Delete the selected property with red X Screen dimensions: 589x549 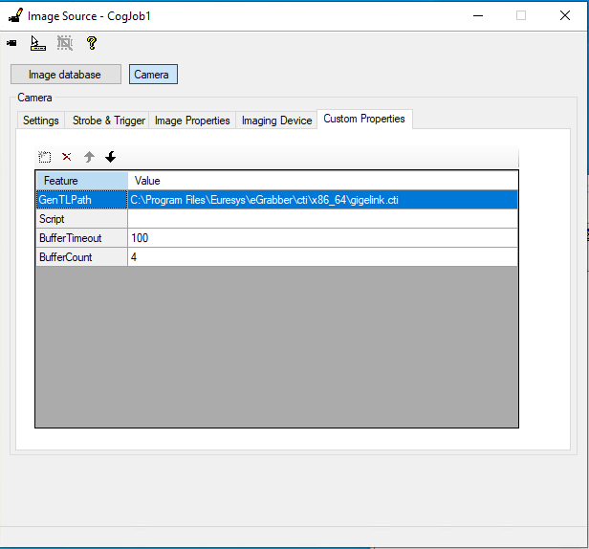point(66,157)
